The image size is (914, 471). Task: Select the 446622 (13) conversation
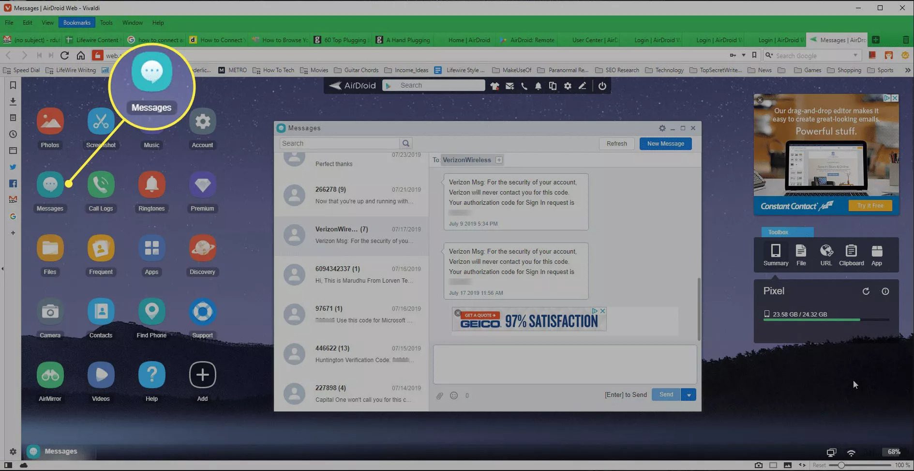(x=351, y=354)
